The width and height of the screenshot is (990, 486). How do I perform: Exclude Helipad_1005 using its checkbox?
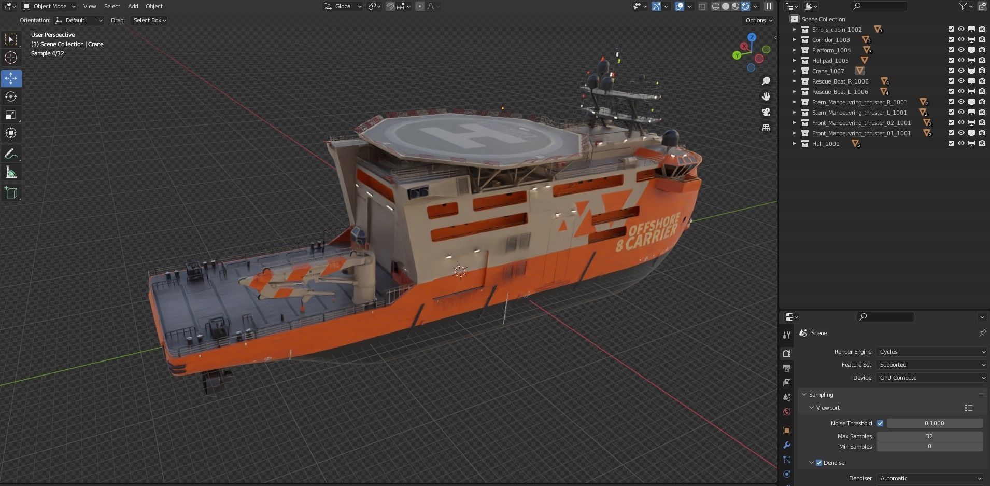(x=951, y=61)
